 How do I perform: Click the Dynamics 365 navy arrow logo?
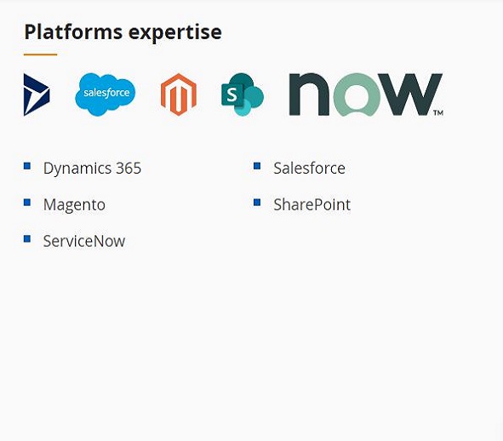pos(37,94)
